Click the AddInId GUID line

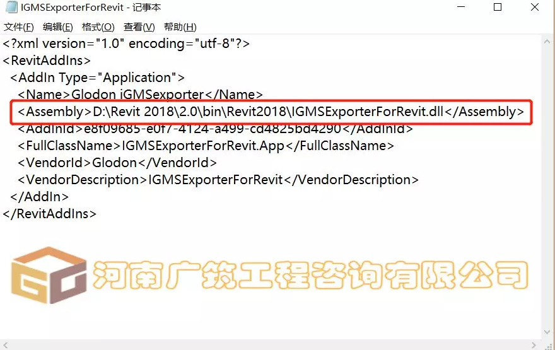pyautogui.click(x=215, y=129)
